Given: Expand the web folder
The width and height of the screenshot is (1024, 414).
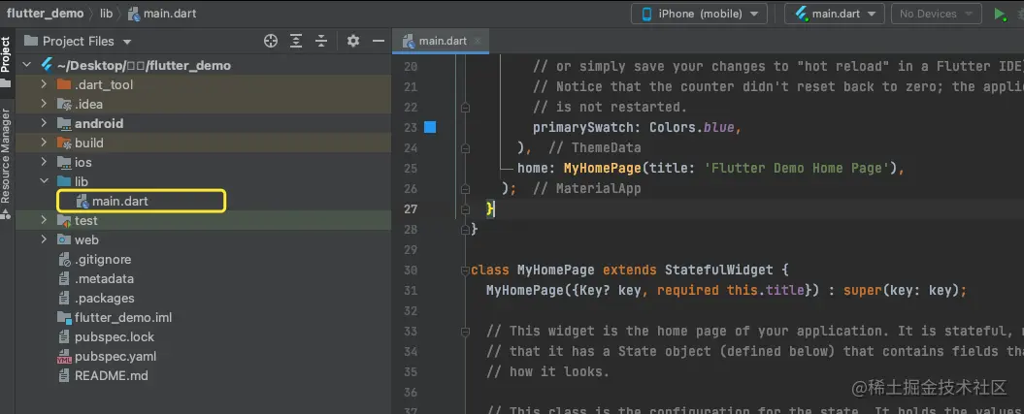Looking at the screenshot, I should click(44, 239).
